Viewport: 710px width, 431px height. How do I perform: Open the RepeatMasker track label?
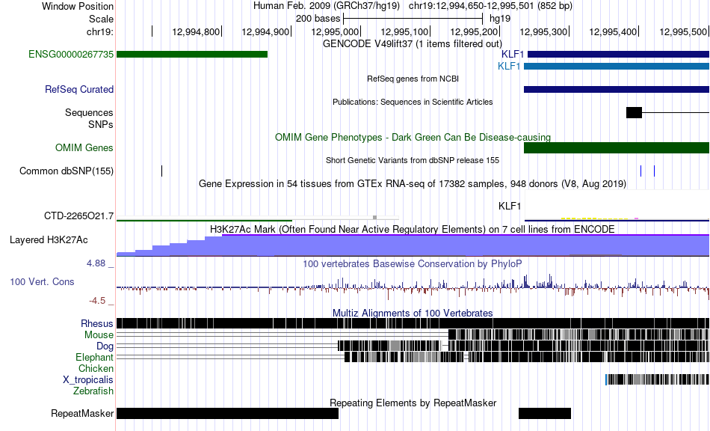[82, 413]
